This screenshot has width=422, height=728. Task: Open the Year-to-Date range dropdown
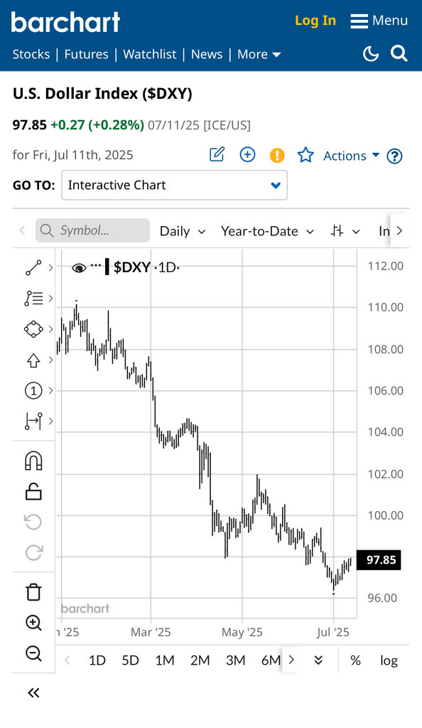pyautogui.click(x=268, y=231)
